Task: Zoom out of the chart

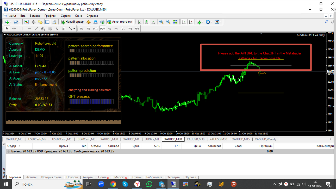Action: (x=168, y=22)
